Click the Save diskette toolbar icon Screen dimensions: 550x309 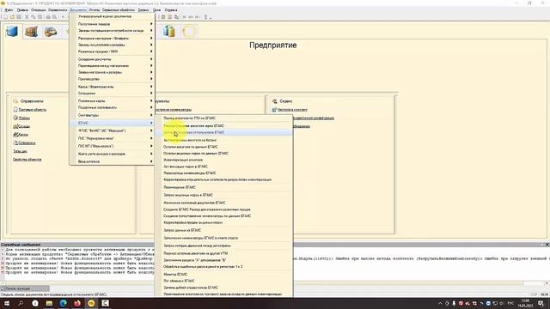click(19, 17)
